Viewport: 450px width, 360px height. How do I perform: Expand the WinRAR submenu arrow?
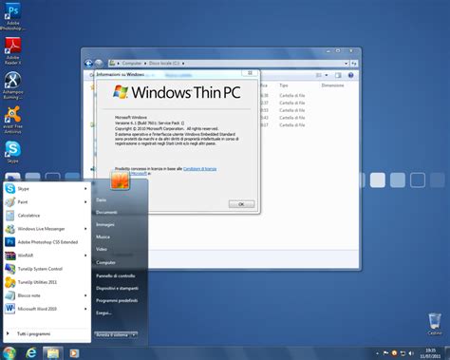coord(85,256)
